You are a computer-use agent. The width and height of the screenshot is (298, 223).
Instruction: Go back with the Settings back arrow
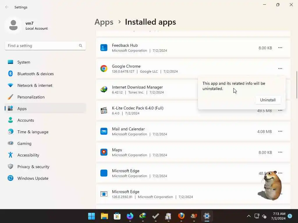[x=7, y=7]
